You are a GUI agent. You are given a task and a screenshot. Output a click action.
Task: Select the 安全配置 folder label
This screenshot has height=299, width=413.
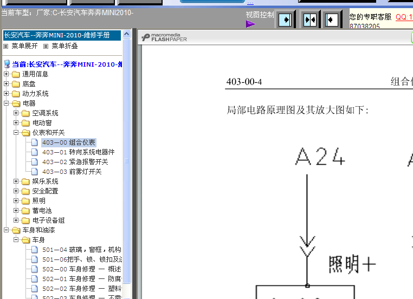tap(45, 191)
